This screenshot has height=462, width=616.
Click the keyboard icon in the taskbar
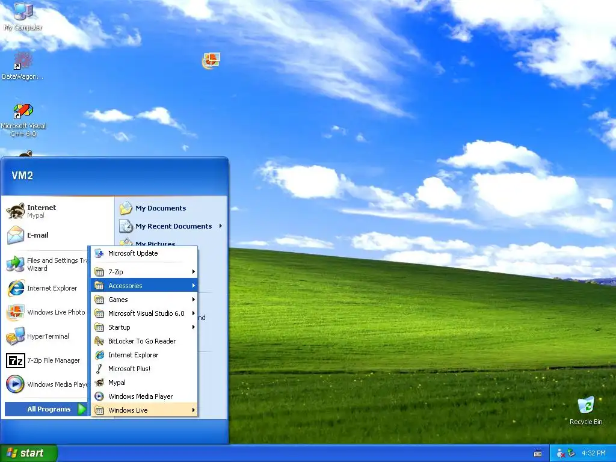point(538,454)
